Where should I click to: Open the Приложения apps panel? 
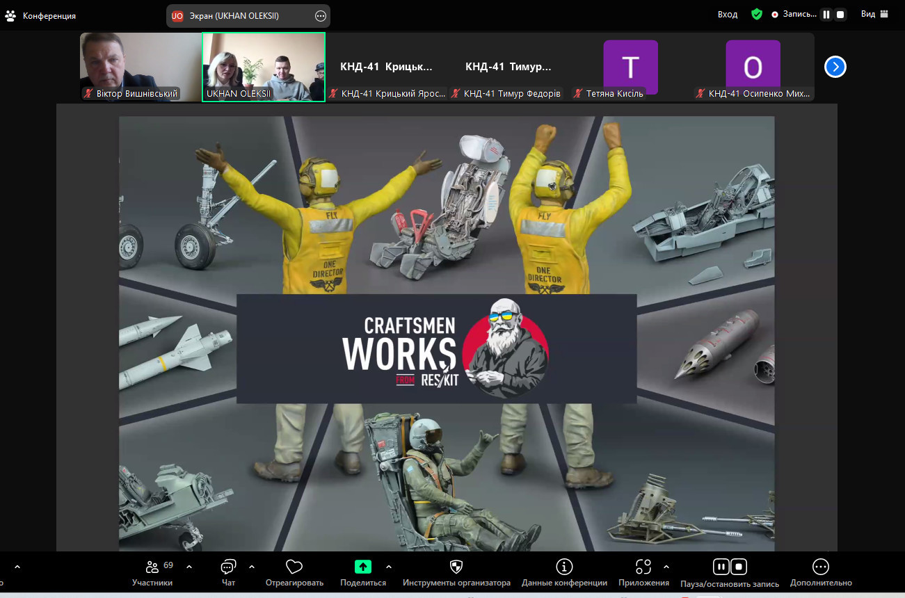point(643,574)
